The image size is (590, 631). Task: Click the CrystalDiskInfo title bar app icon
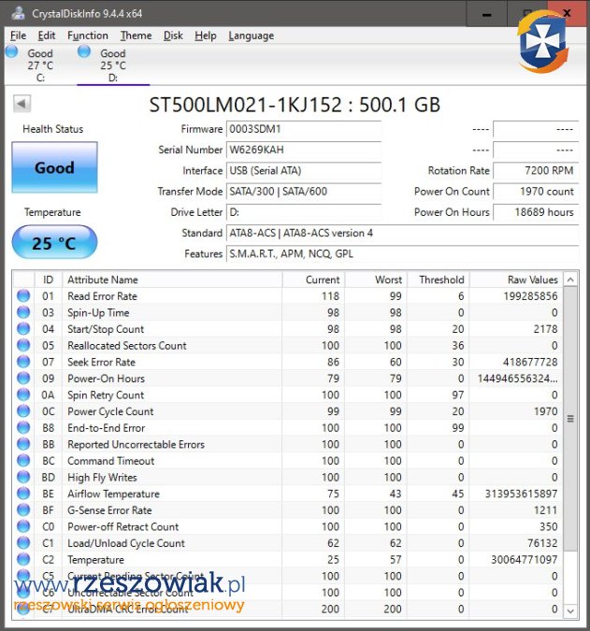click(18, 13)
